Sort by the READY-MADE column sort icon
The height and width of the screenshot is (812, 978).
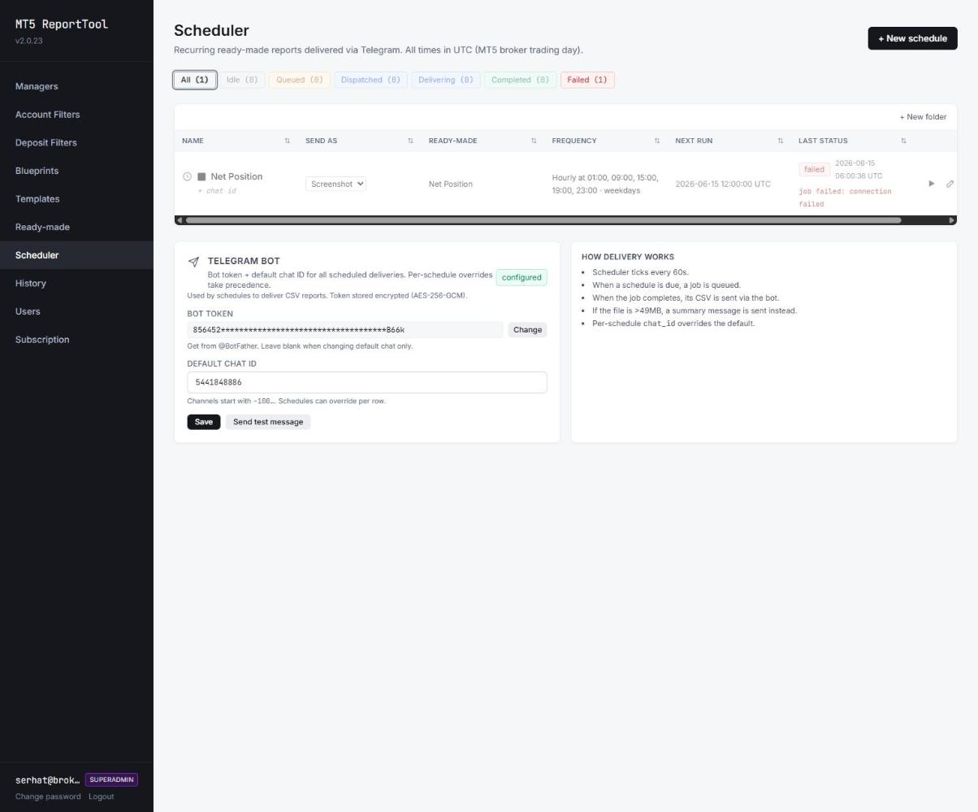(534, 141)
